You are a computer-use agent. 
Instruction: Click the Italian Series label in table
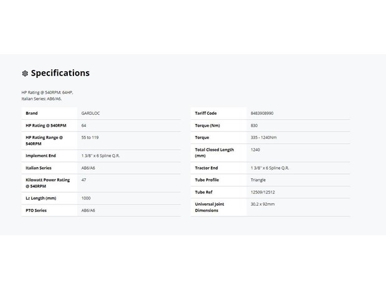pos(39,168)
